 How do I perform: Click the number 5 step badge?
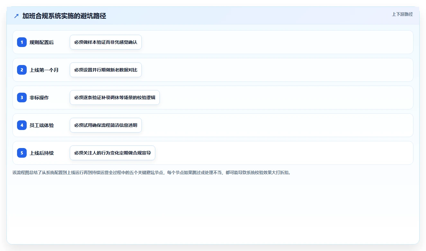coord(22,153)
